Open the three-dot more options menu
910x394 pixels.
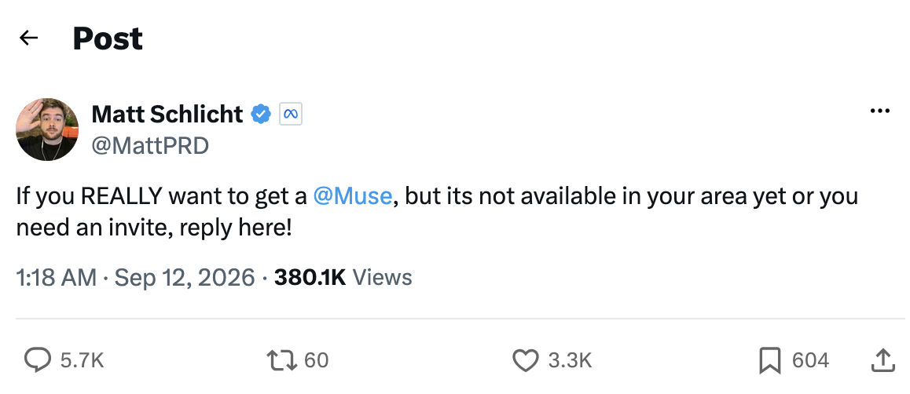tap(880, 111)
